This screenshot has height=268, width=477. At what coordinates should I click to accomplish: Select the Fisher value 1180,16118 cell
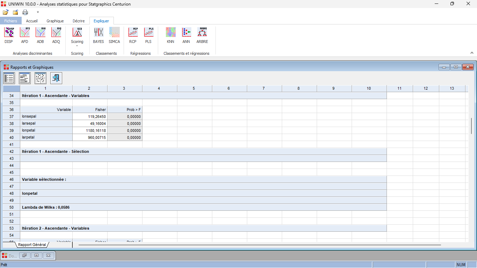pyautogui.click(x=90, y=131)
